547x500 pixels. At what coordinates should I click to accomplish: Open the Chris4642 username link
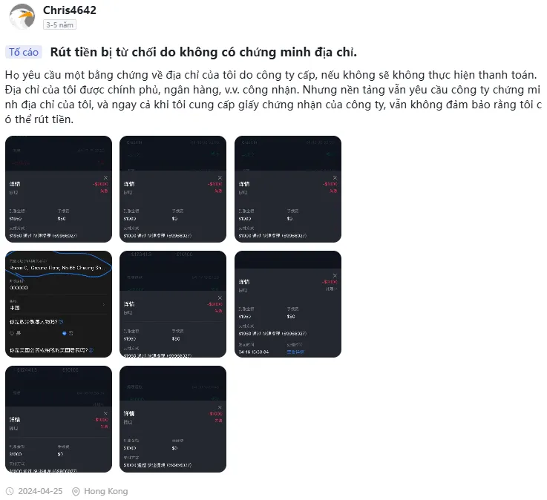click(70, 10)
